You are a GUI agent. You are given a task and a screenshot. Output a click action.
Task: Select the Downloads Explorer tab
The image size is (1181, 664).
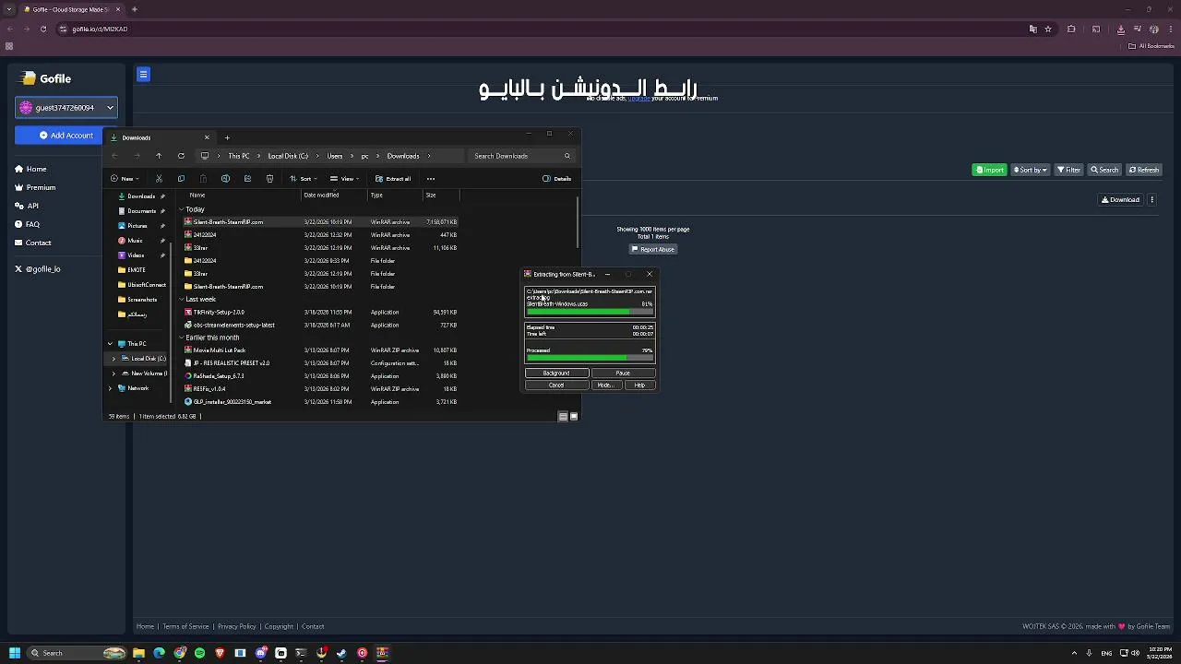[x=161, y=137]
